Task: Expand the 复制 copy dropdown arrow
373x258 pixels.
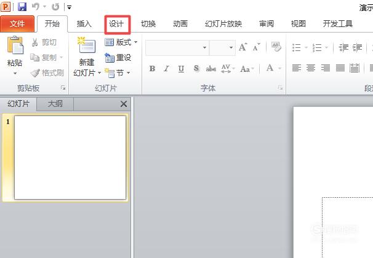Action: (61, 57)
